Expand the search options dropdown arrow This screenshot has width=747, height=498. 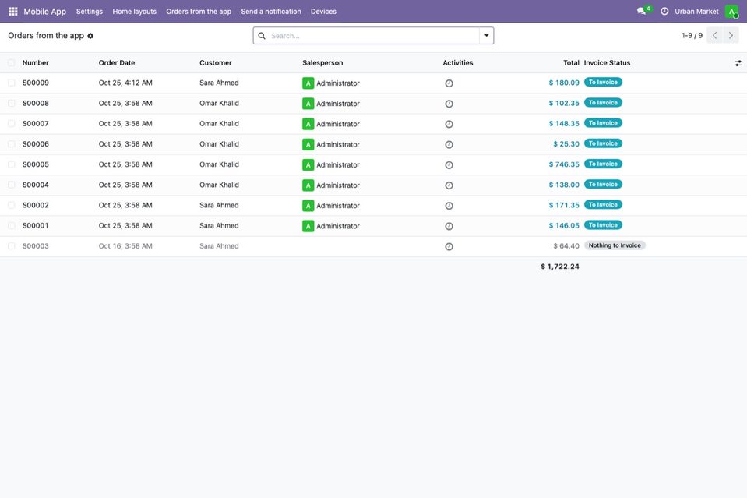tap(486, 36)
